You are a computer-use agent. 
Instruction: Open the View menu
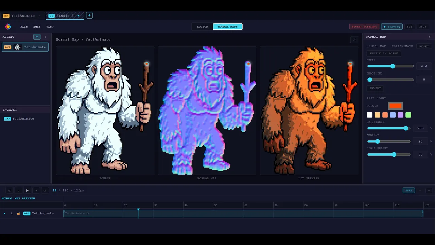click(x=50, y=27)
